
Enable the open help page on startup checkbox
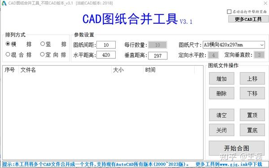click(x=229, y=12)
